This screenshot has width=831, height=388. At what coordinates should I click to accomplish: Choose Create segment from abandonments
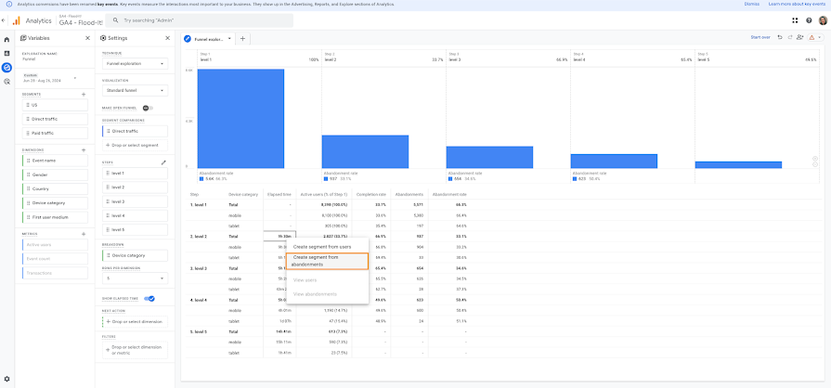tap(327, 261)
